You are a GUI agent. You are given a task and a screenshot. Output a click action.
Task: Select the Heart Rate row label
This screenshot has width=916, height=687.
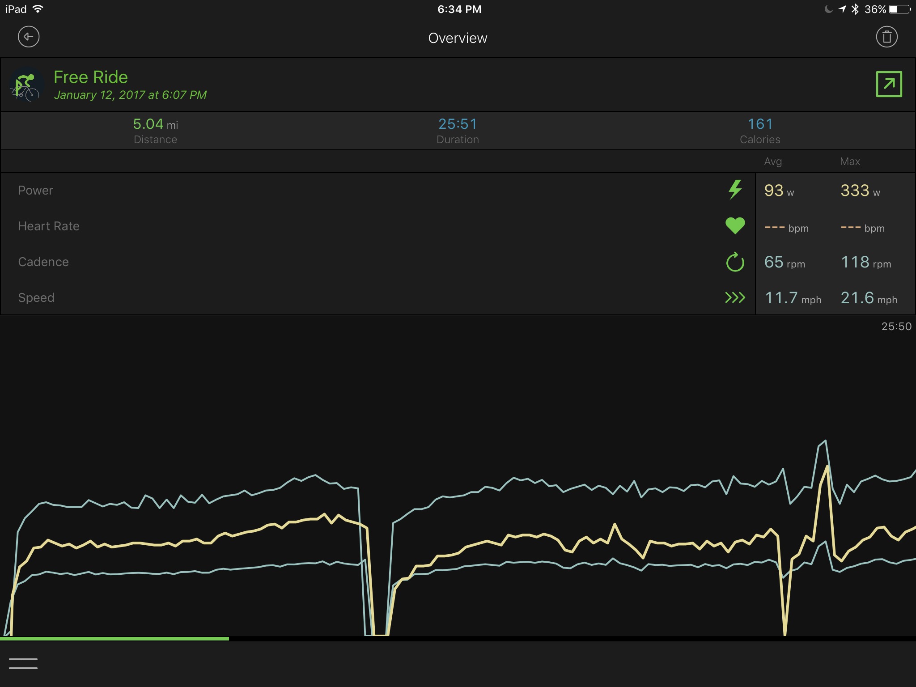(49, 226)
